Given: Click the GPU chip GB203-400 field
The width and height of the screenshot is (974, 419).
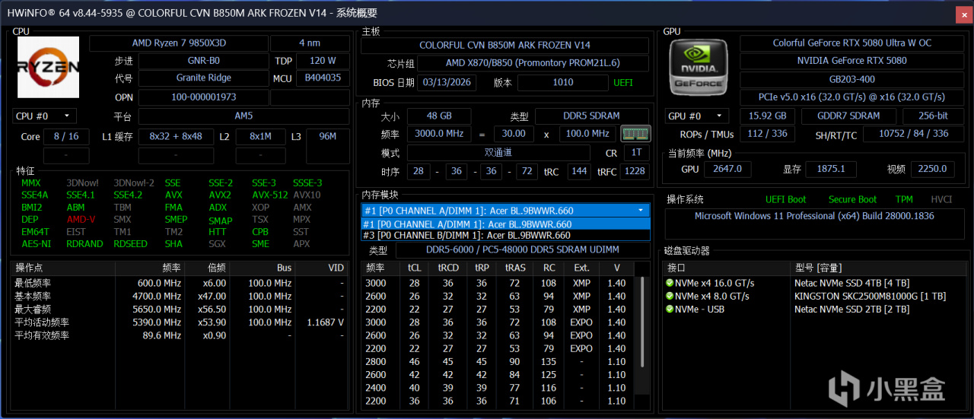Looking at the screenshot, I should click(x=851, y=79).
